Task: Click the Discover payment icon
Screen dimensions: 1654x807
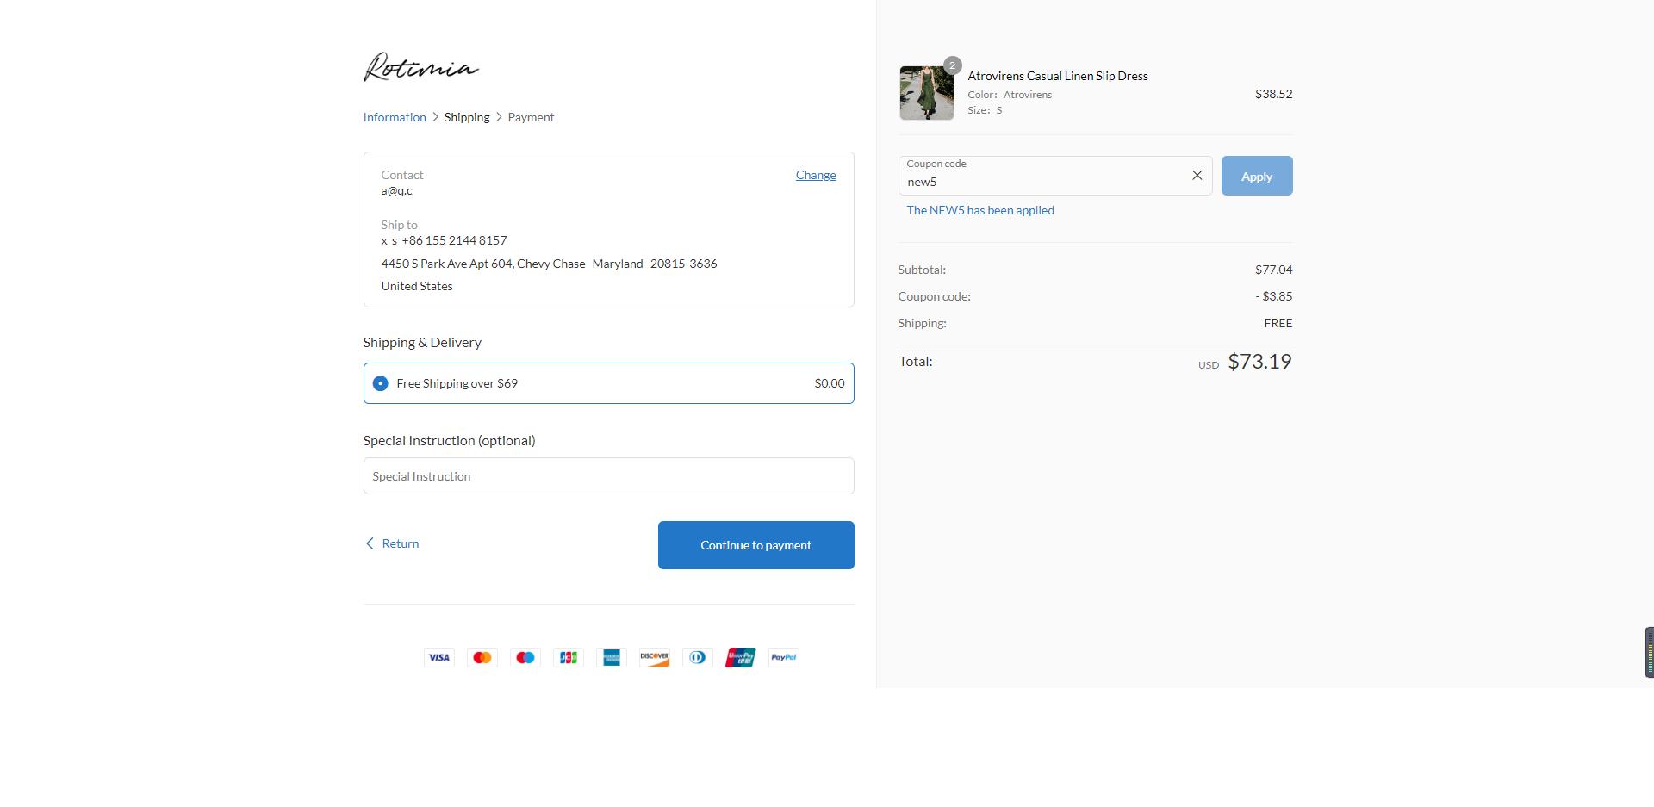Action: (655, 657)
